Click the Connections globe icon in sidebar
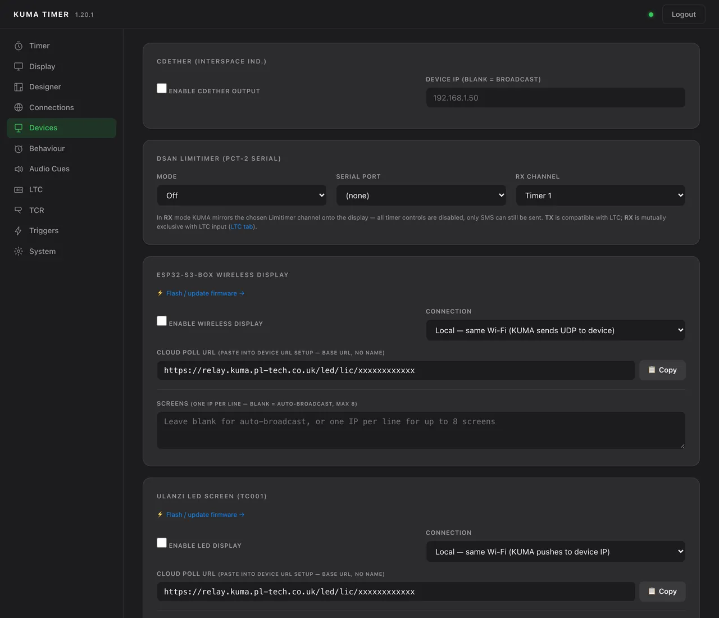 tap(19, 107)
